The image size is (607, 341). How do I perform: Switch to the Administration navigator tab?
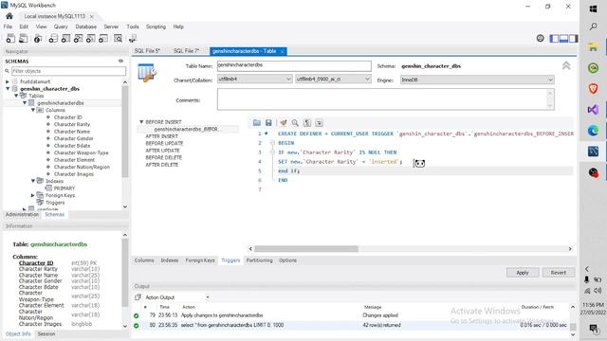(x=22, y=215)
